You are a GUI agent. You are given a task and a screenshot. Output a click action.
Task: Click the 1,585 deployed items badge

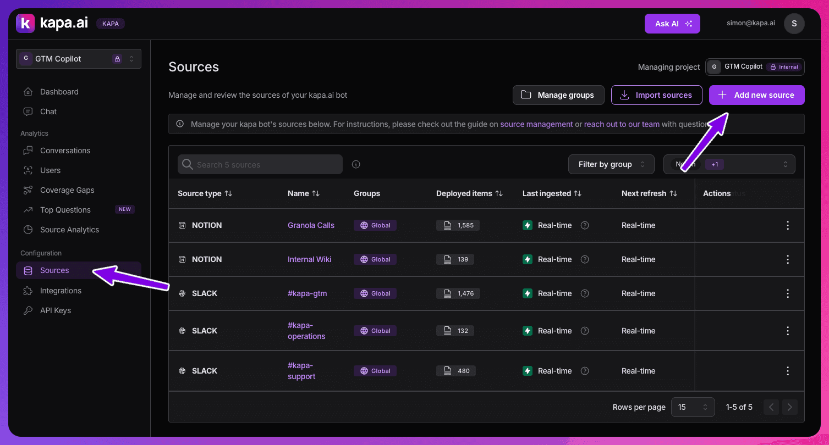[x=458, y=225]
